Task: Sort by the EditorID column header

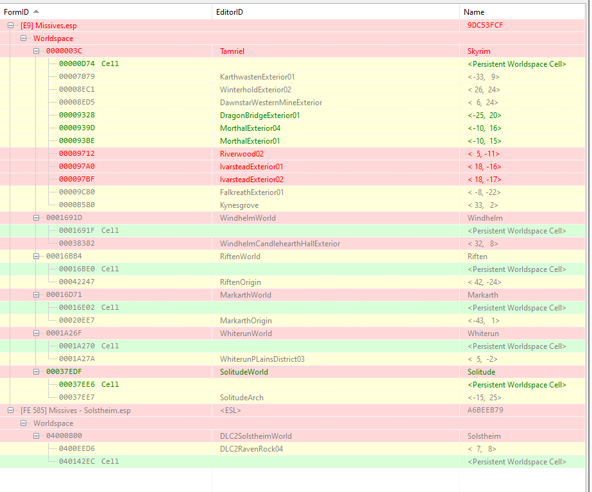Action: tap(335, 12)
